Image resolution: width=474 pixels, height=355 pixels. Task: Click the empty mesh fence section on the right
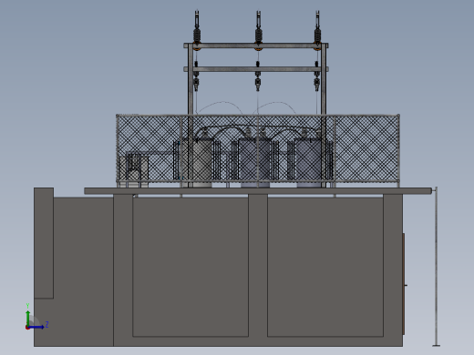tap(366, 148)
